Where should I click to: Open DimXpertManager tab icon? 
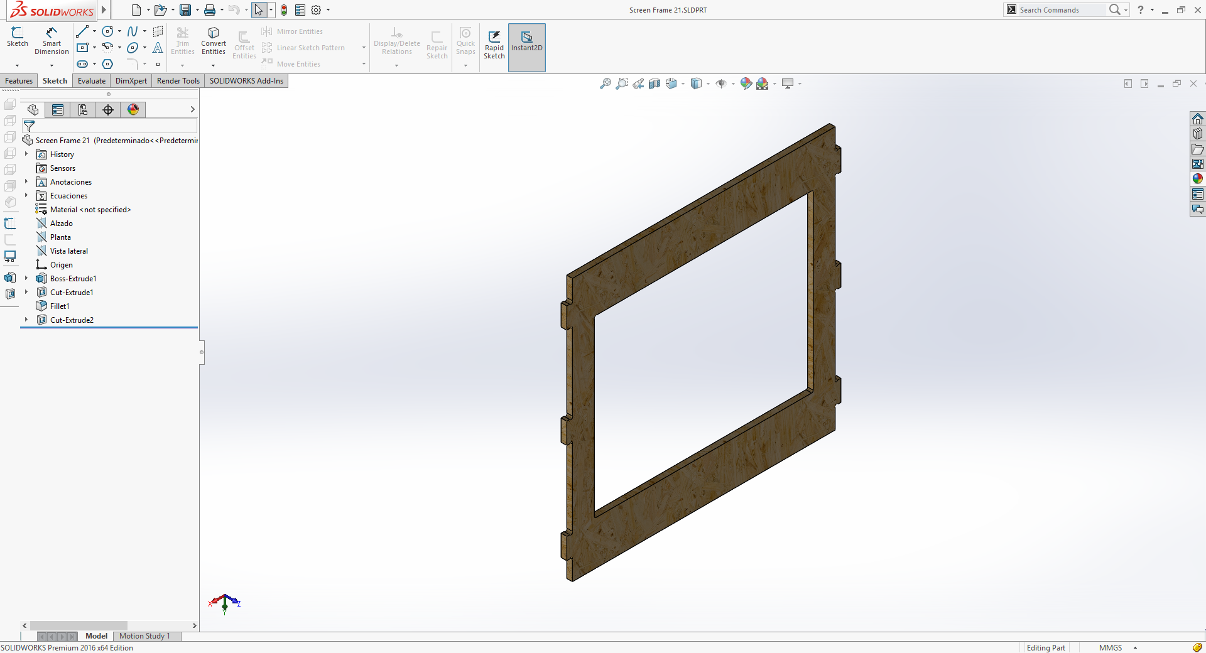(108, 110)
